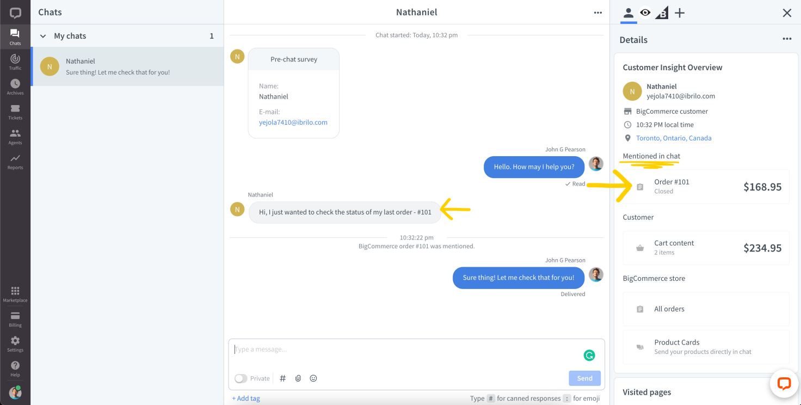Image resolution: width=801 pixels, height=405 pixels.
Task: Open the Details panel options menu
Action: tap(787, 39)
